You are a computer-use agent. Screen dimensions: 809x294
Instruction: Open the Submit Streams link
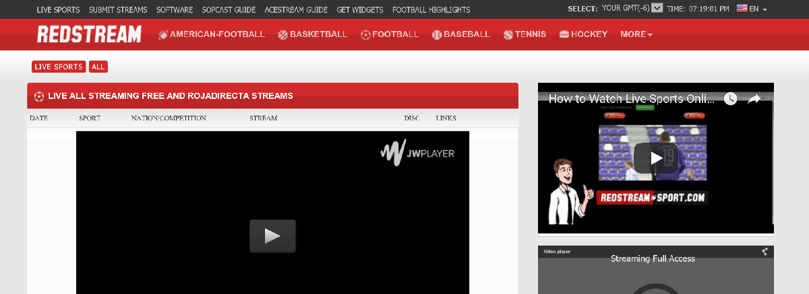click(118, 10)
